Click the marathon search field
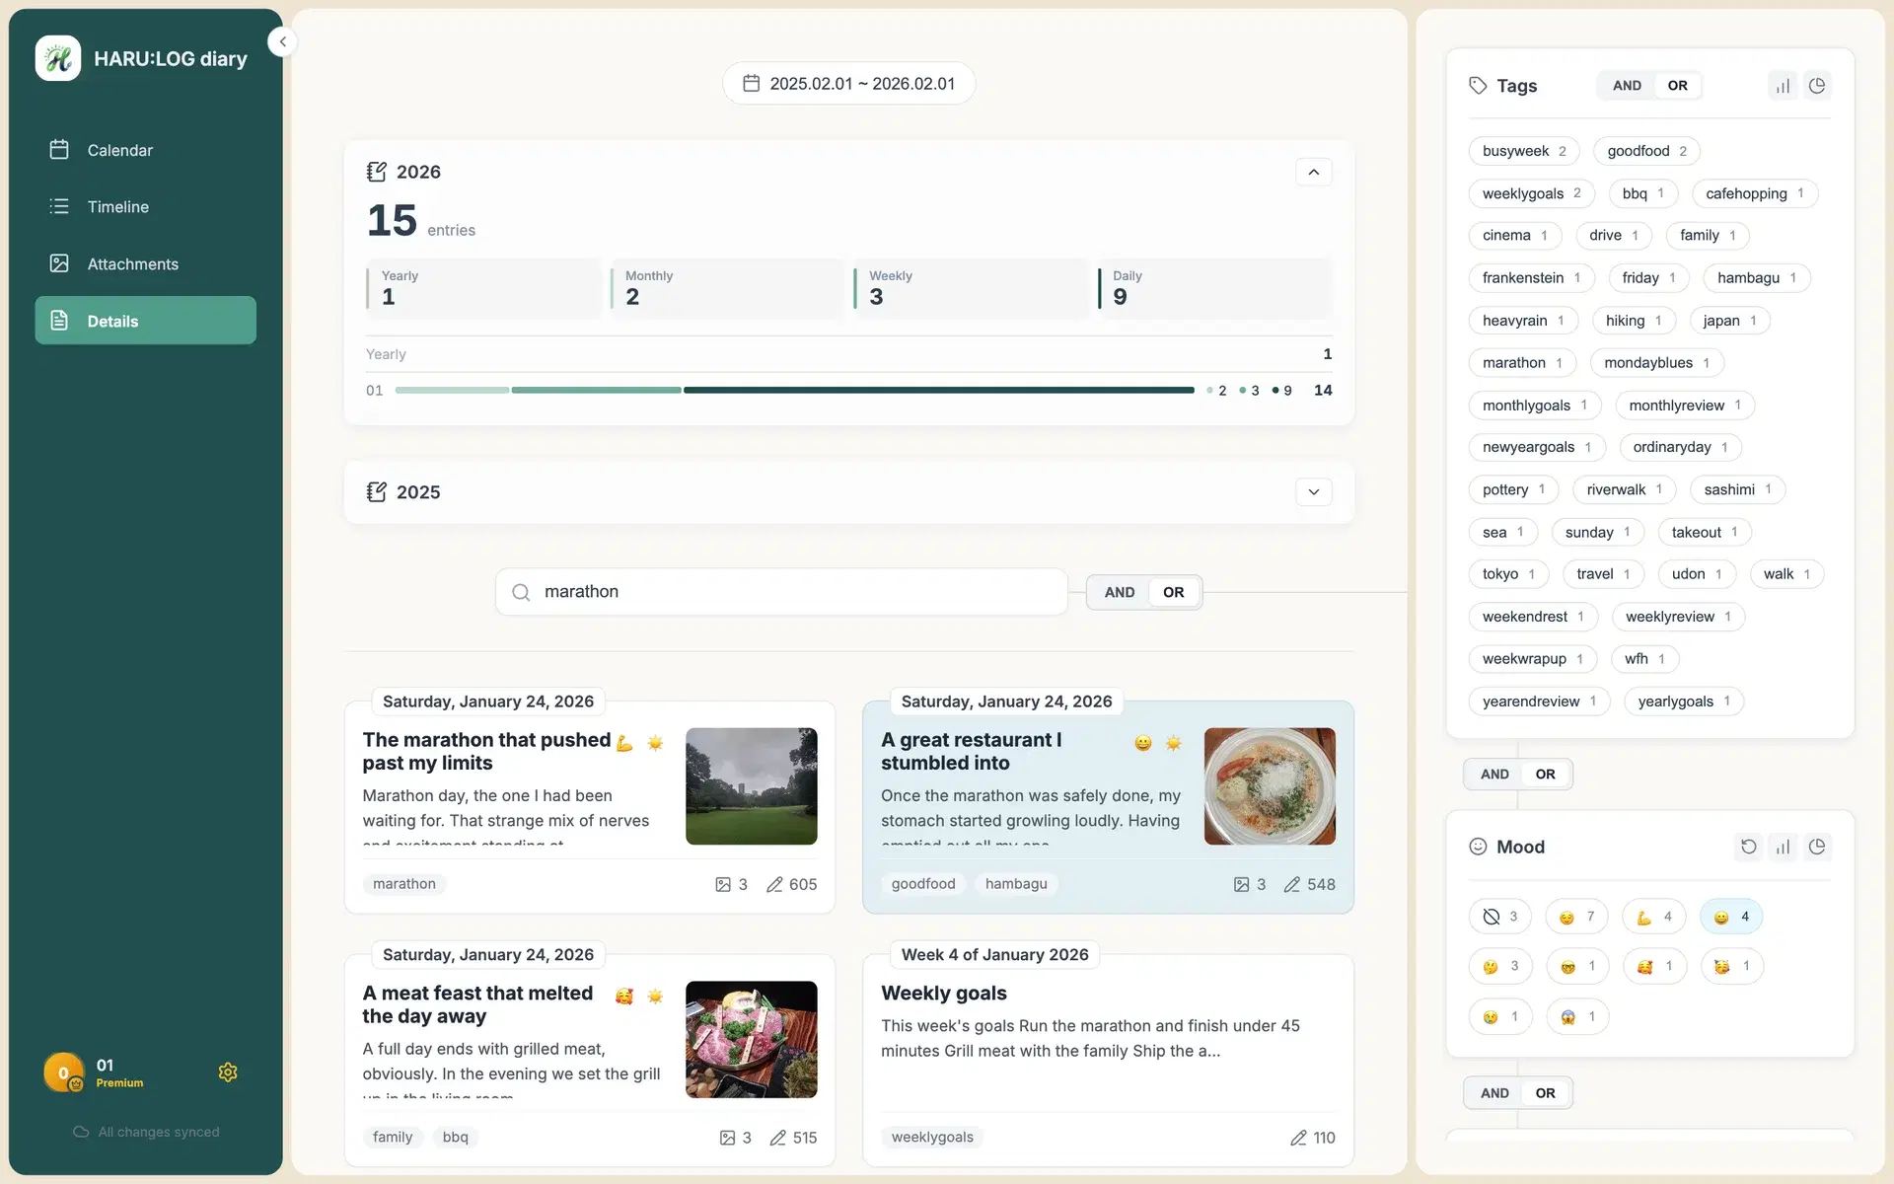The image size is (1894, 1184). (x=781, y=592)
